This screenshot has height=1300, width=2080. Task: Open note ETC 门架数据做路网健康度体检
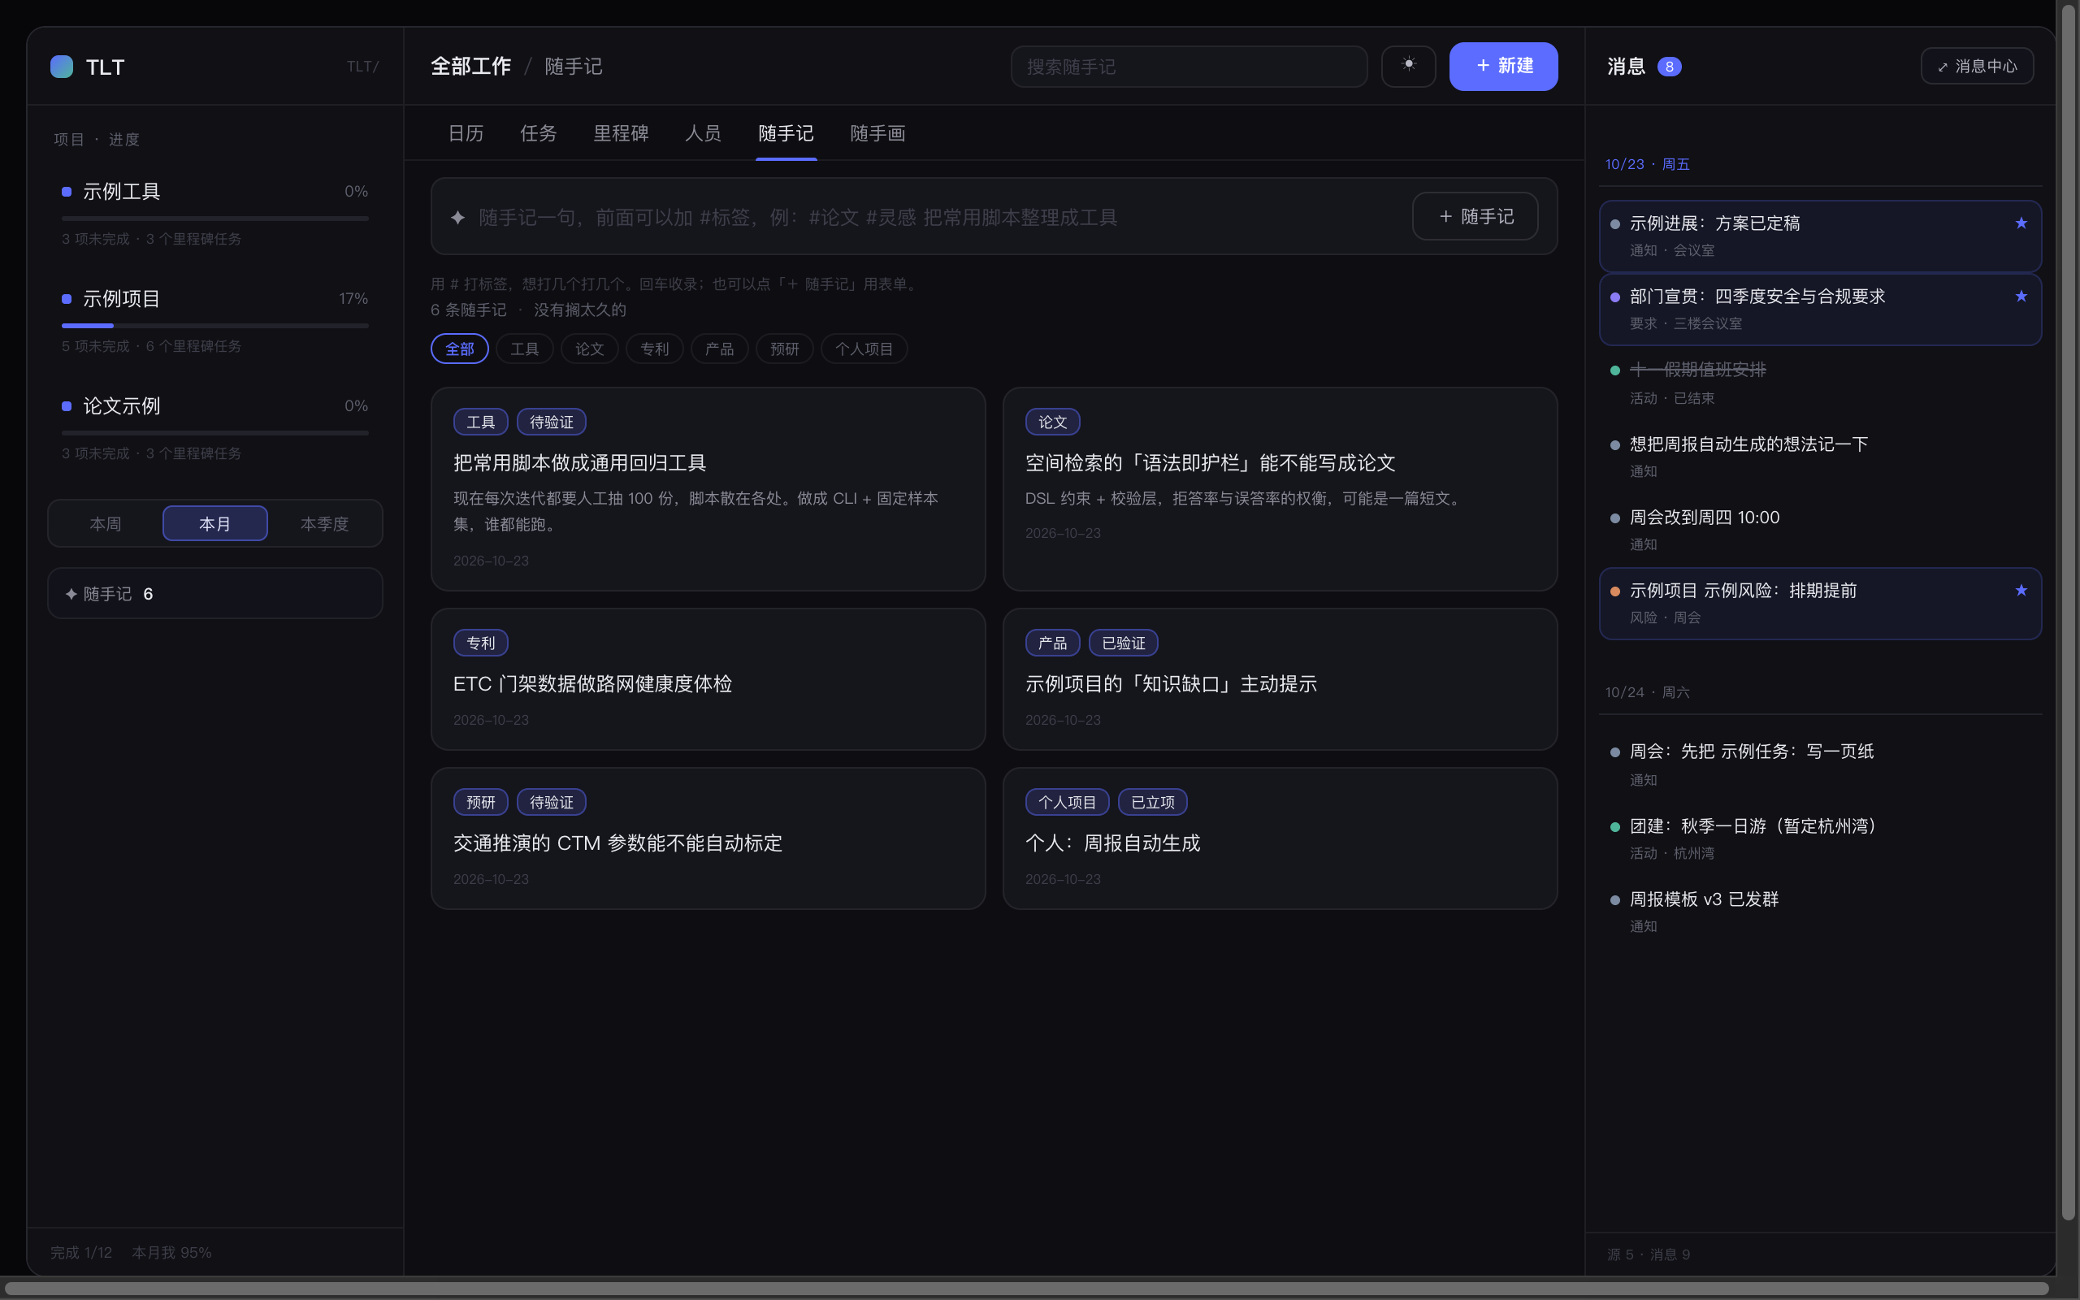(x=708, y=679)
